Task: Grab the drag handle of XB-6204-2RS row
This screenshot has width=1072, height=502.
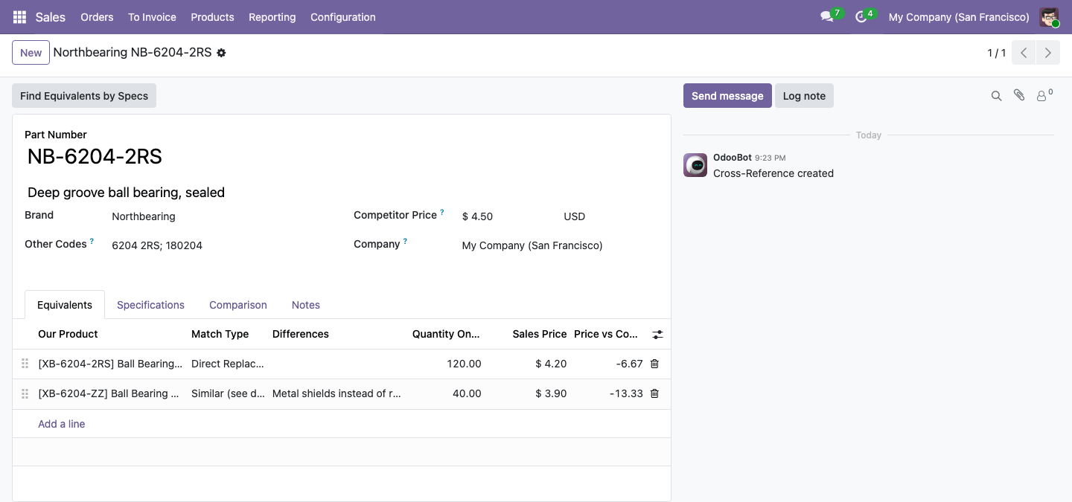Action: (x=25, y=364)
